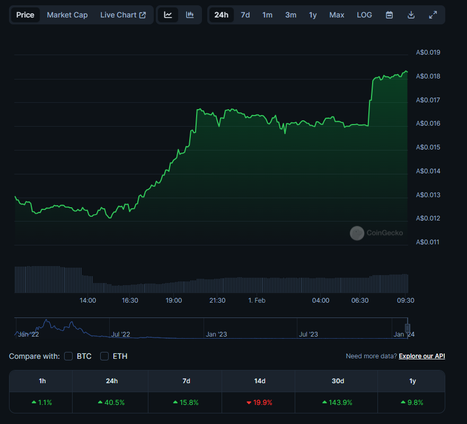Open the calendar date range picker

coord(389,15)
